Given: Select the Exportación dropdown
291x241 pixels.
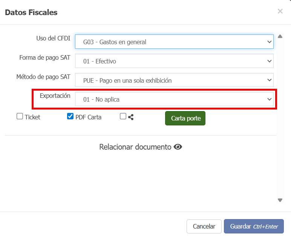Looking at the screenshot, I should coord(174,99).
